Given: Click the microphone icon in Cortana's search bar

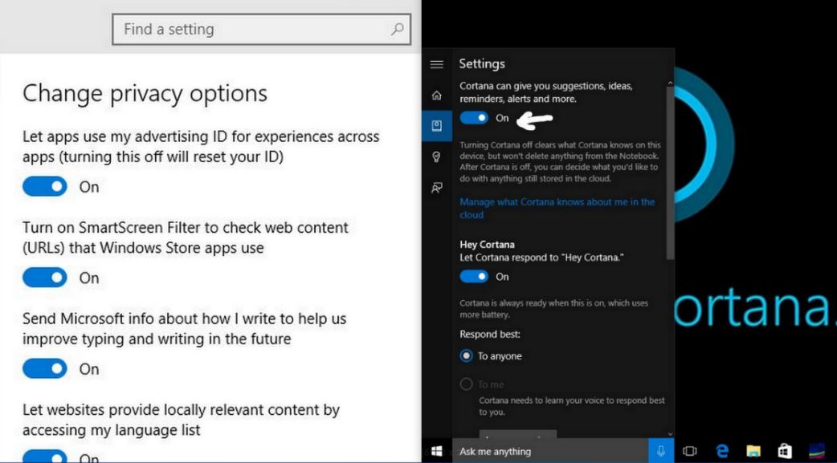Looking at the screenshot, I should [x=660, y=450].
